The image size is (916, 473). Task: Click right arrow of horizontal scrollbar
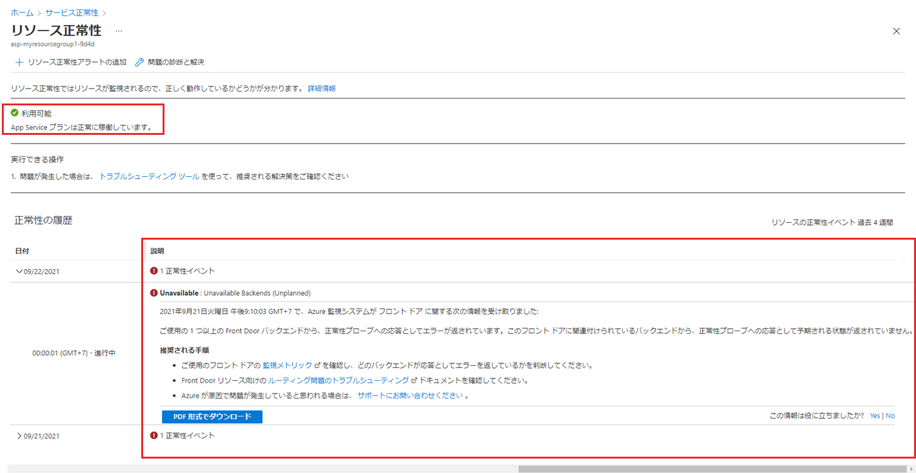(911, 469)
